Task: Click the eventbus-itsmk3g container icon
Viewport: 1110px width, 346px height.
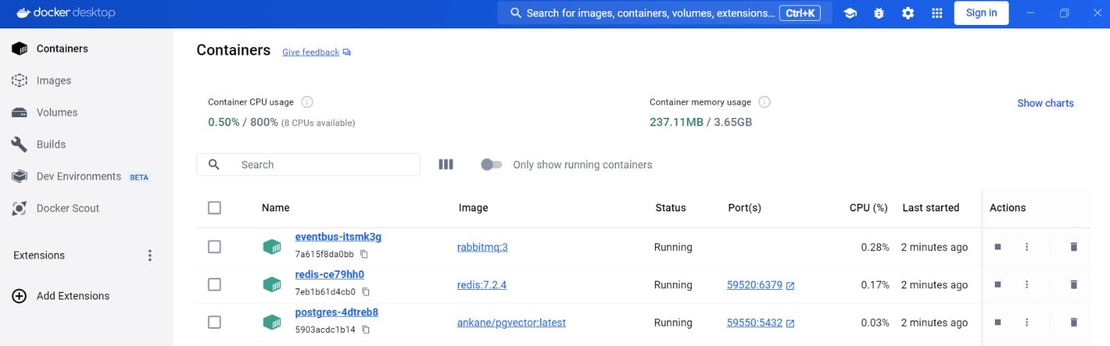Action: (x=272, y=247)
